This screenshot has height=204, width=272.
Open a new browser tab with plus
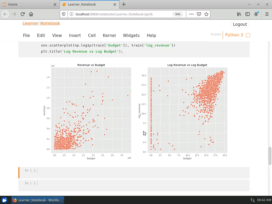tap(124, 4)
